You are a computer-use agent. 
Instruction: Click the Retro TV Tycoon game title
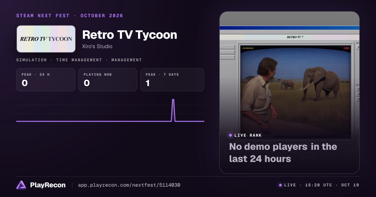pyautogui.click(x=129, y=35)
